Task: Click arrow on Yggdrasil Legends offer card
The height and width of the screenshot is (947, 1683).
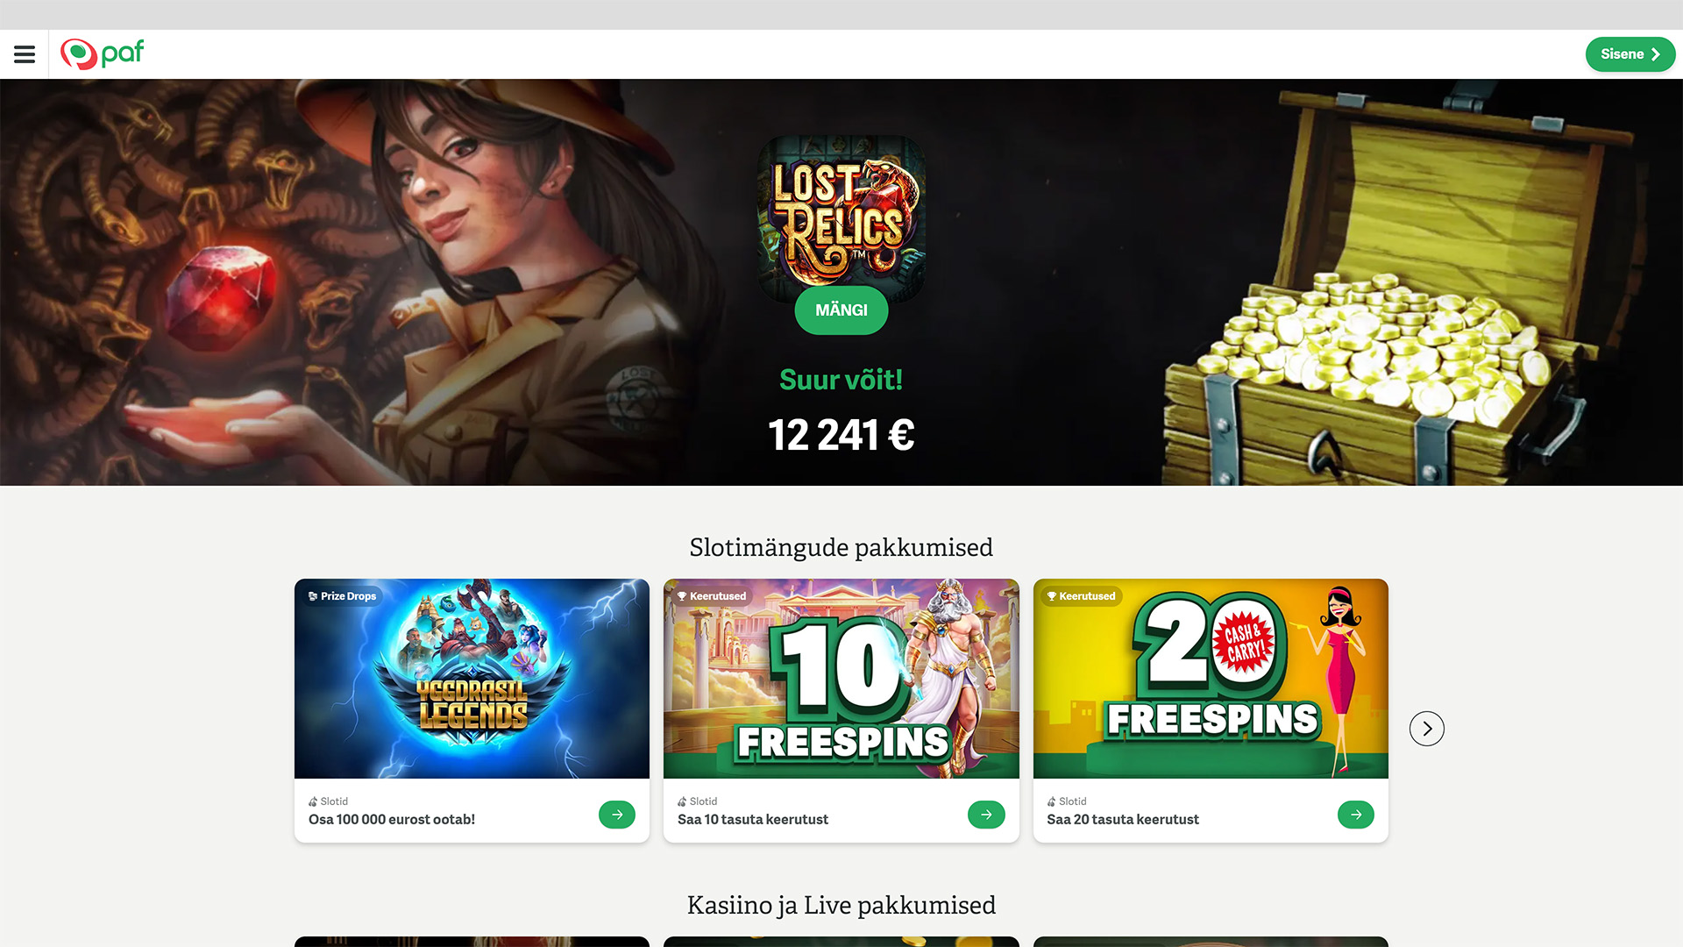Action: coord(616,815)
